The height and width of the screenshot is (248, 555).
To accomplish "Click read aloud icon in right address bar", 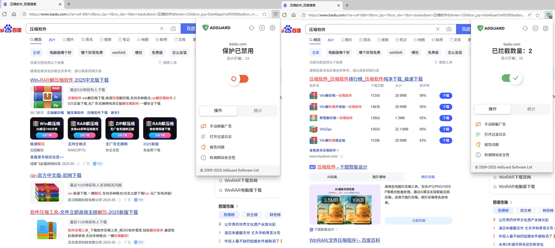I will (x=530, y=15).
